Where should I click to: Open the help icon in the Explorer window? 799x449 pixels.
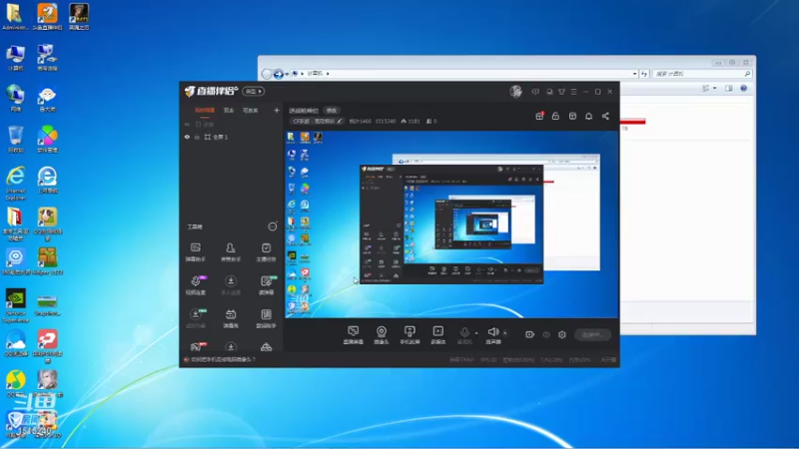pyautogui.click(x=743, y=88)
